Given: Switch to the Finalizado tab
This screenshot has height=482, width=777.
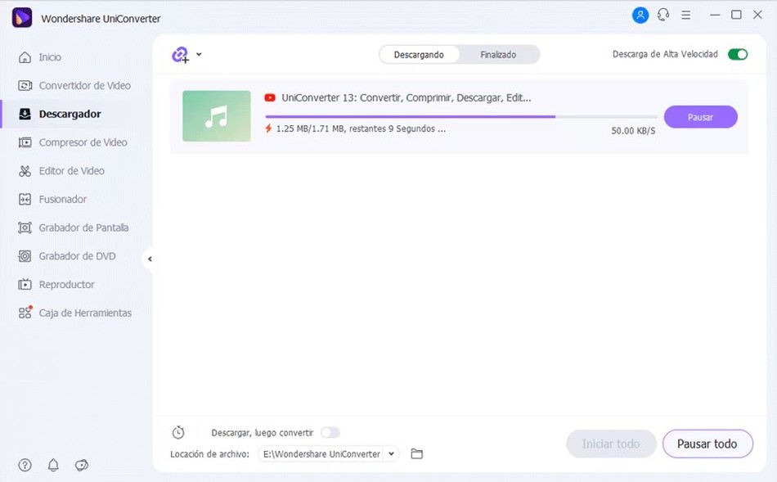Looking at the screenshot, I should point(499,55).
